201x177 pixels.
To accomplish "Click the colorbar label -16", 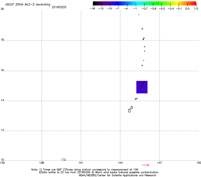I will [x=92, y=9].
